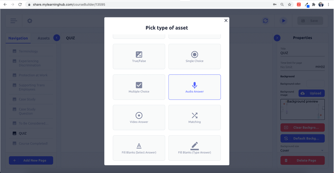Edit the page Title field
334x173 pixels.
[x=303, y=53]
